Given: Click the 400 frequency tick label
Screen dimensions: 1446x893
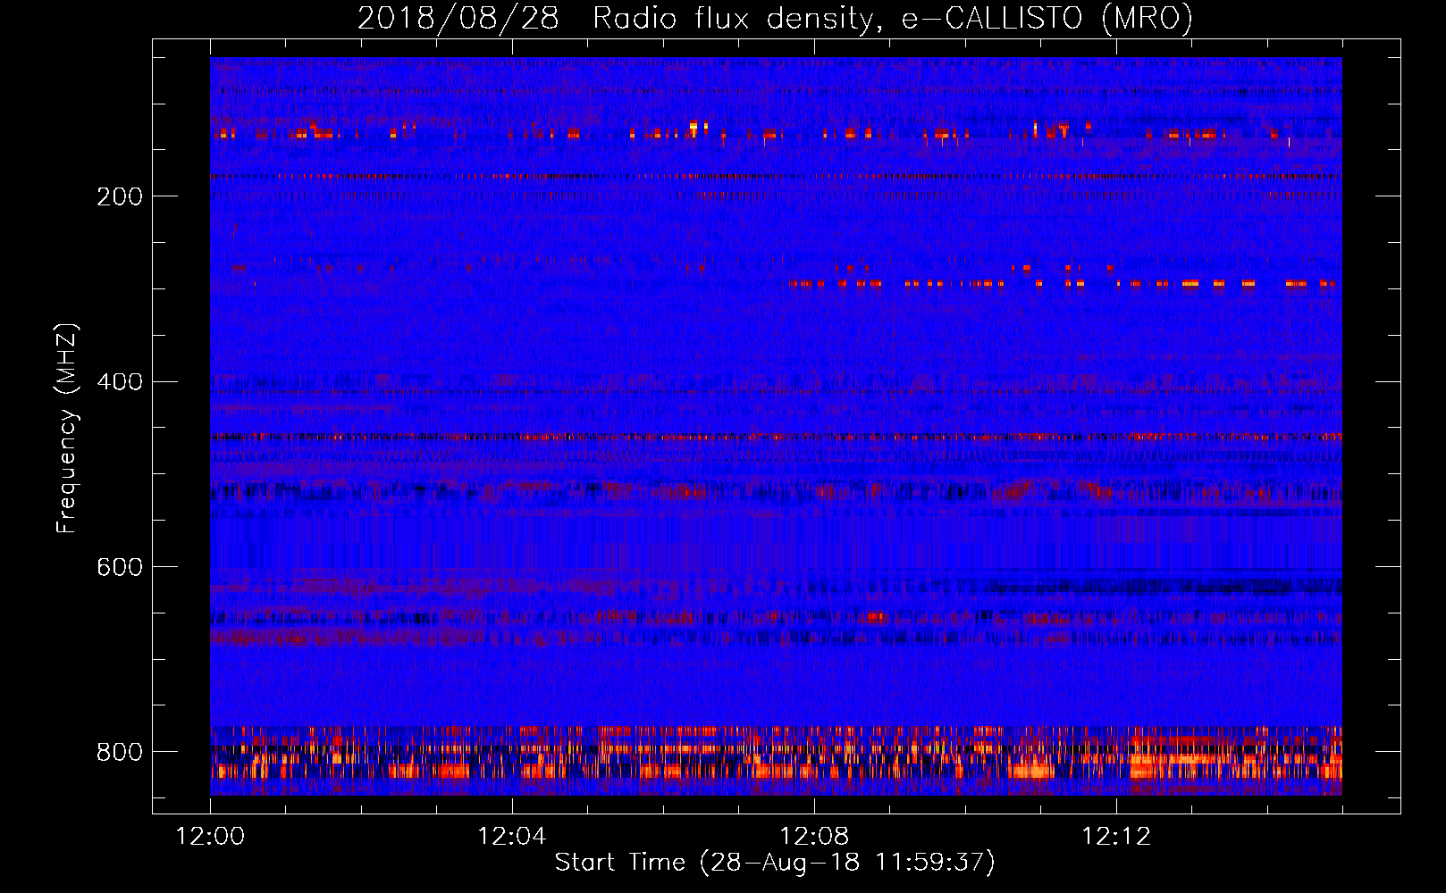Looking at the screenshot, I should [120, 382].
